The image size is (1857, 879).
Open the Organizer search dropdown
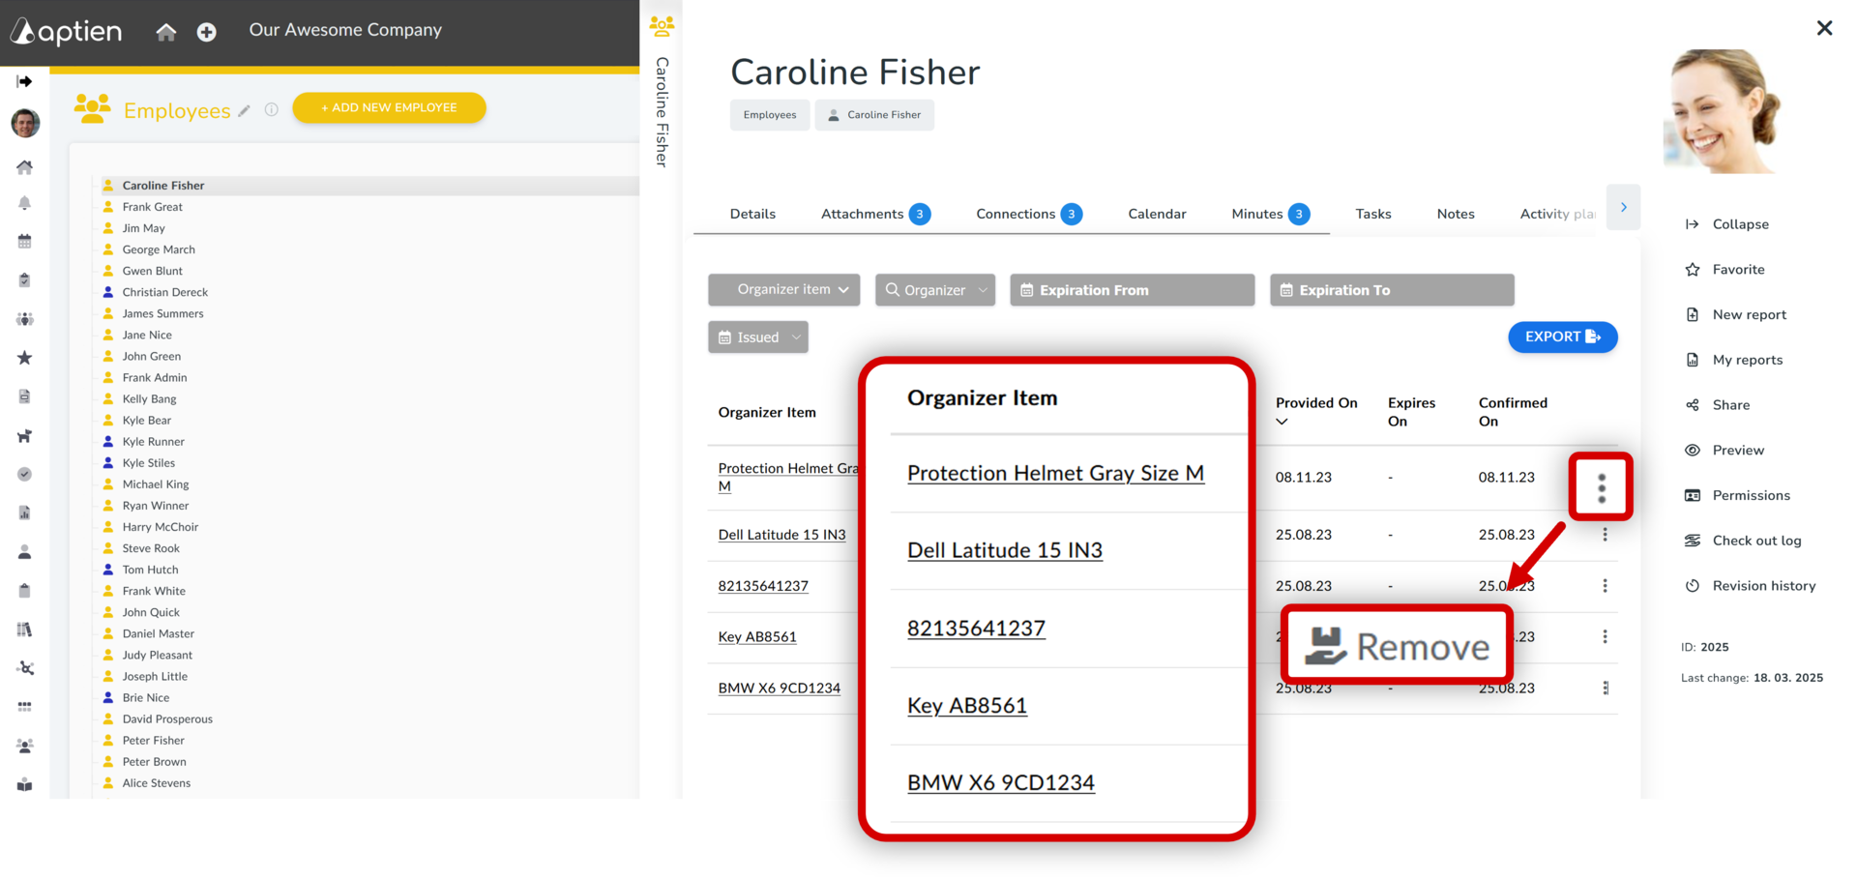(935, 290)
